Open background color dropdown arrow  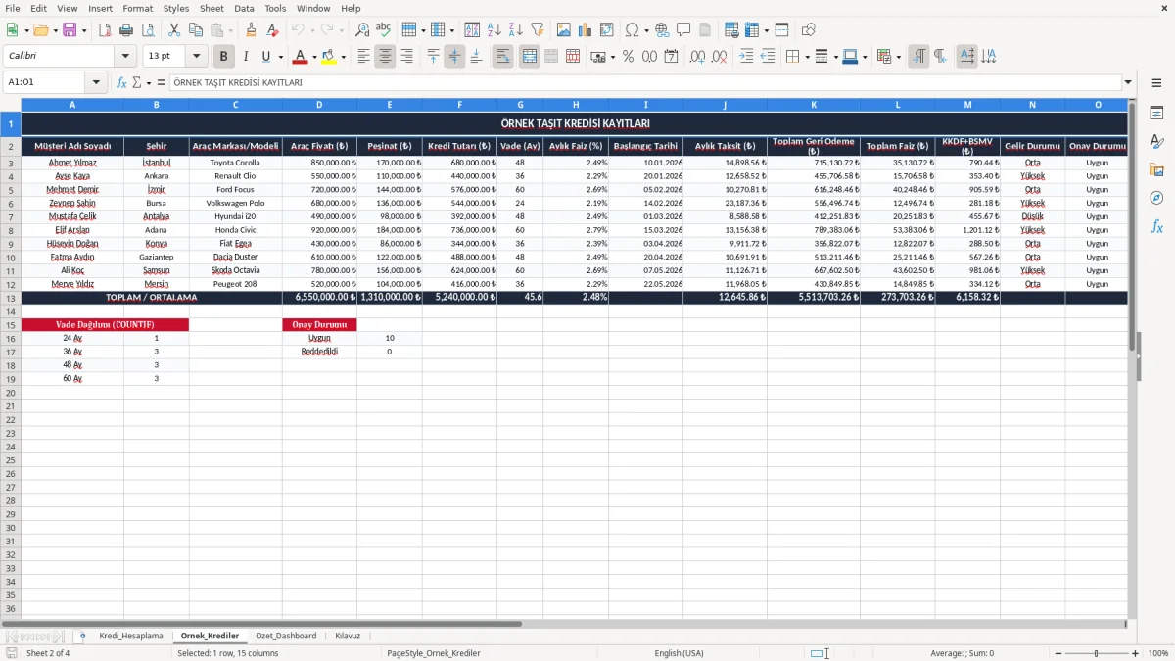point(343,57)
